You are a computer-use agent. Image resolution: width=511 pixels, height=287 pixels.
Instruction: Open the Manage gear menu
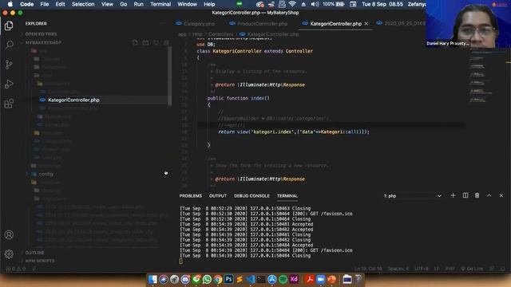pos(9,254)
